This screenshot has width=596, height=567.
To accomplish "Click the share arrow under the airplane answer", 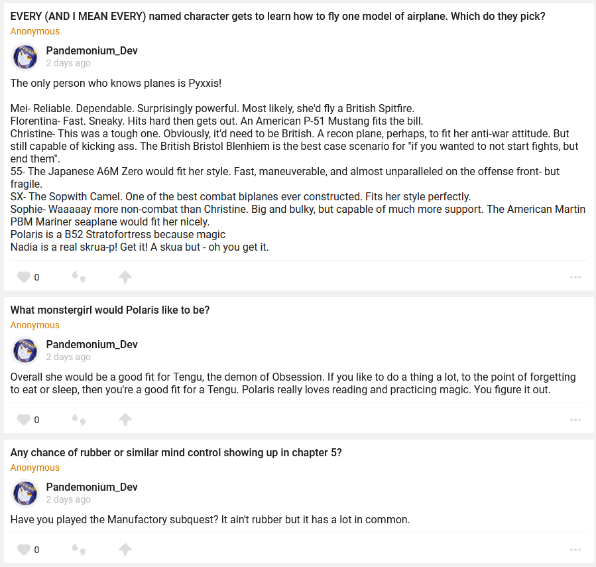I will point(125,277).
